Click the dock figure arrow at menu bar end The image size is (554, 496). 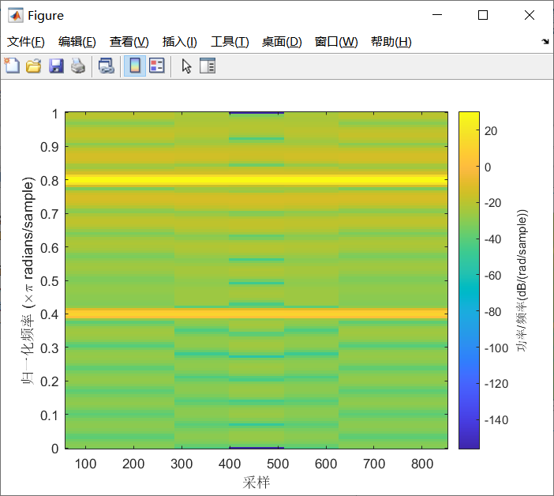coord(545,42)
